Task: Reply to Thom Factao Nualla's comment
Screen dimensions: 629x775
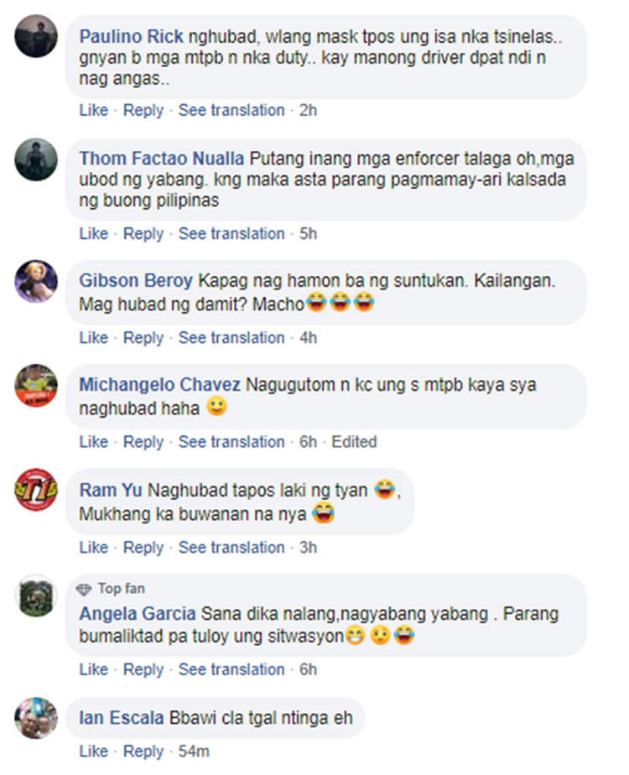Action: (143, 233)
